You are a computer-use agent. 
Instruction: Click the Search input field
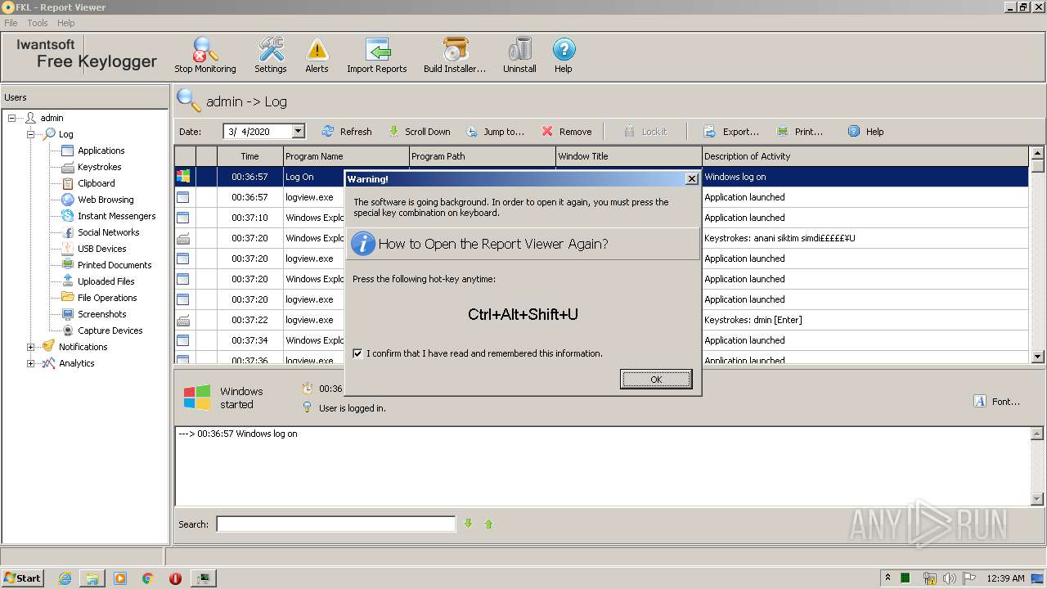(335, 524)
